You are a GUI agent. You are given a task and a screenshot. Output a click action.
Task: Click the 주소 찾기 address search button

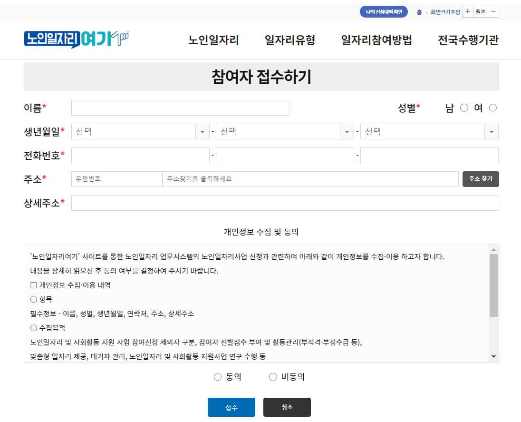tap(481, 179)
